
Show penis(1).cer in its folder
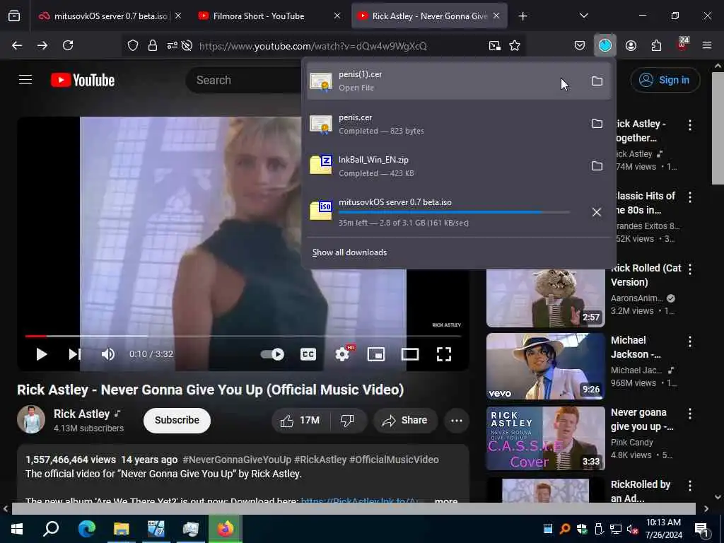(597, 81)
